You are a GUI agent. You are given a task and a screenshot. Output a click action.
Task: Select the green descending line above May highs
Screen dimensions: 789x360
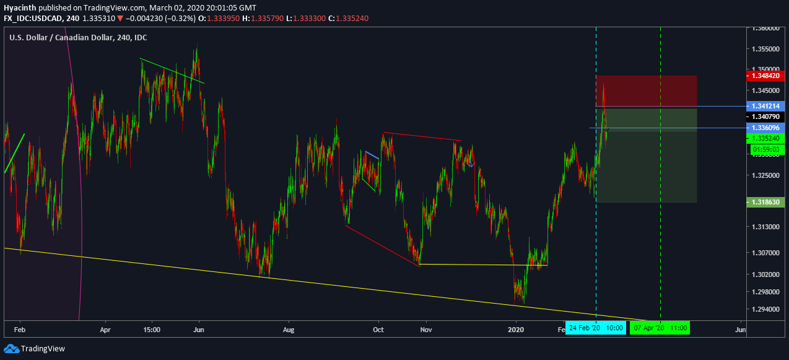coord(172,71)
